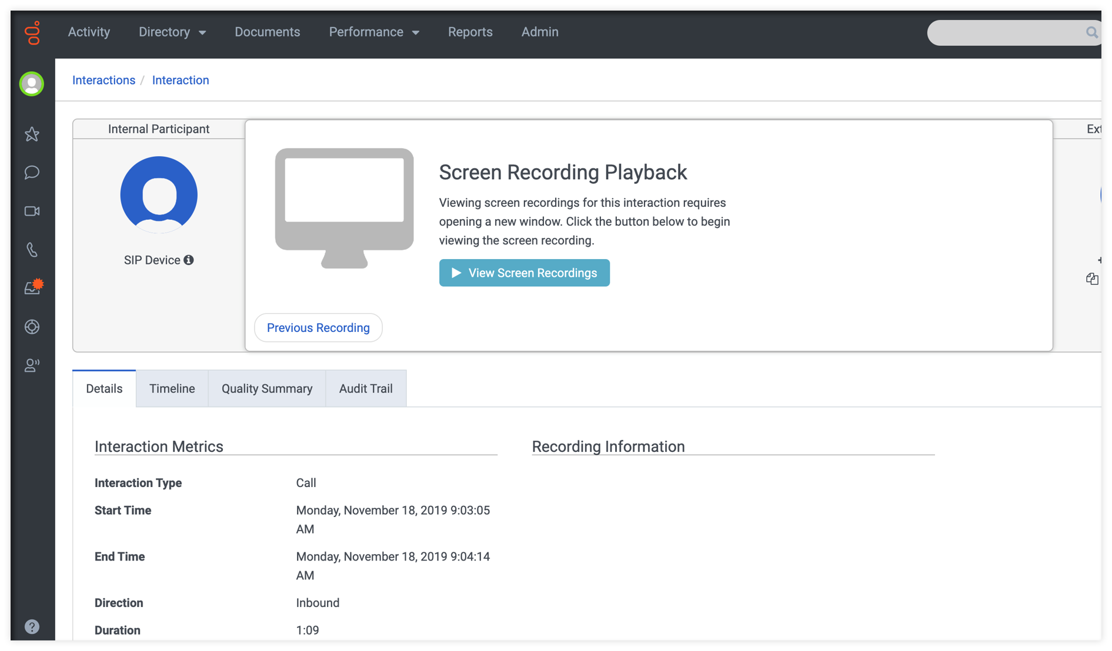The image size is (1112, 651).
Task: Click the copy interaction icon on the right
Action: 1093,278
